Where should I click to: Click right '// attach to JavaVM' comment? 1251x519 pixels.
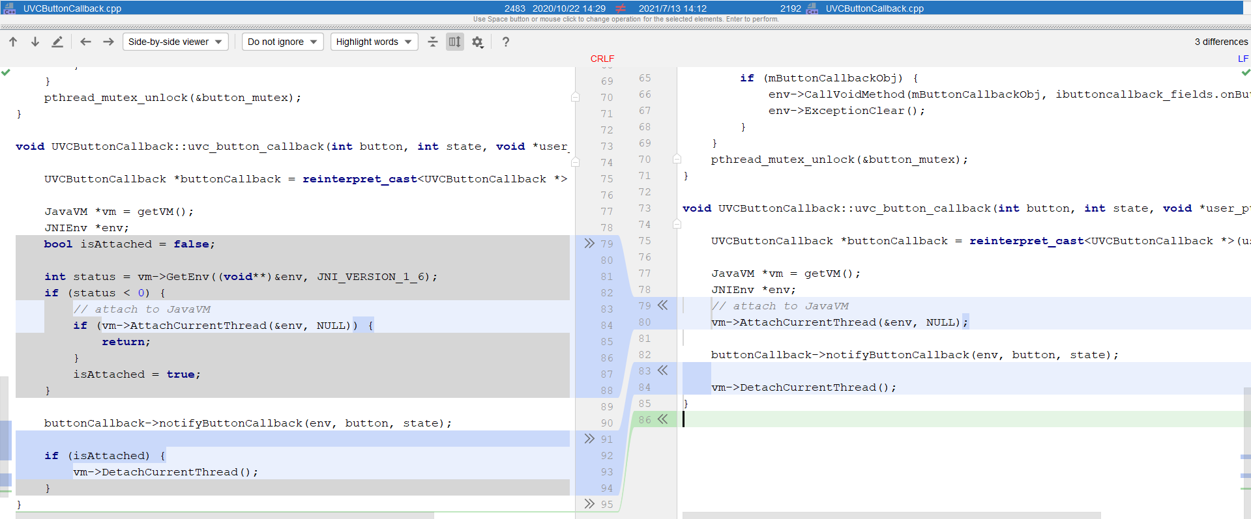click(780, 306)
